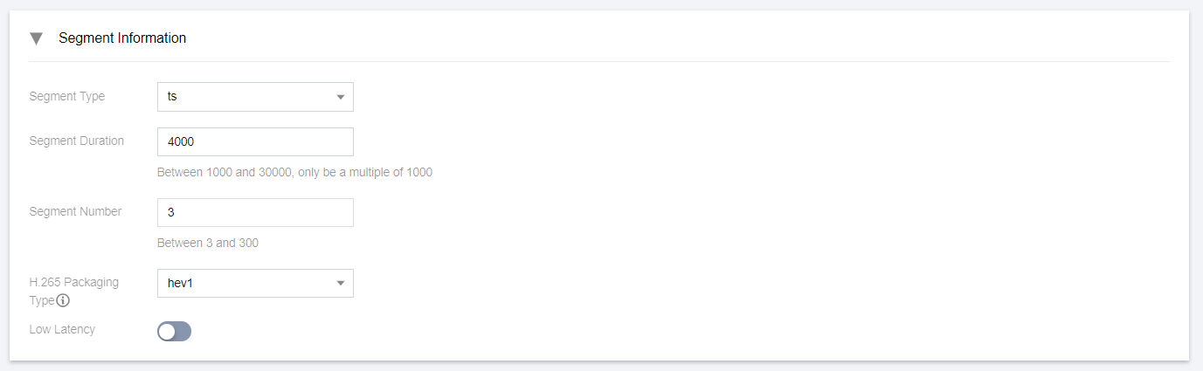This screenshot has width=1203, height=371.
Task: Click the white knob of Low Latency switch
Action: (x=167, y=332)
